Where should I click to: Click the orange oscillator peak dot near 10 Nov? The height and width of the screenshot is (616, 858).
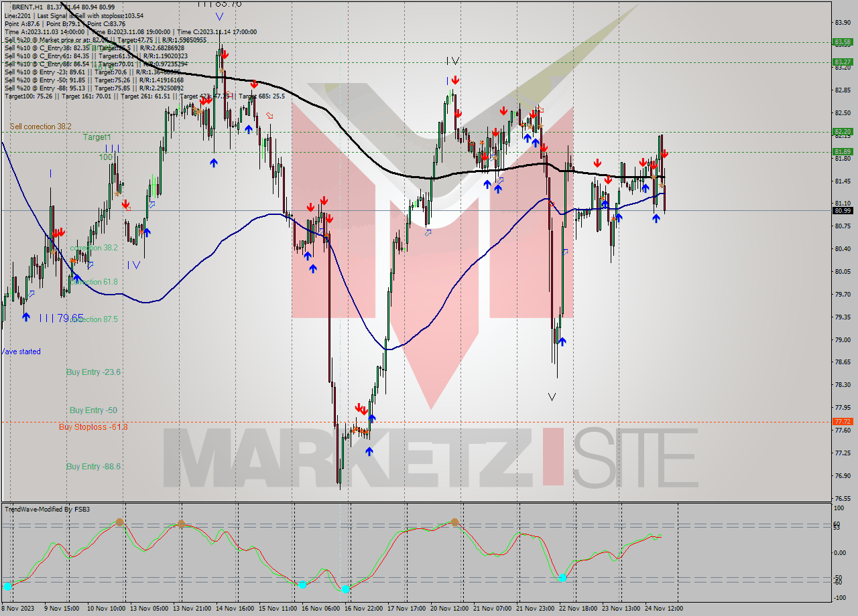tap(120, 522)
